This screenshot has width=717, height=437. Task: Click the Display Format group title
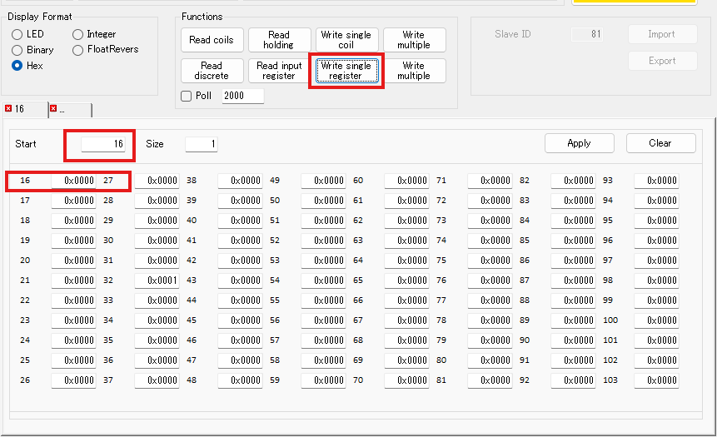pos(40,17)
